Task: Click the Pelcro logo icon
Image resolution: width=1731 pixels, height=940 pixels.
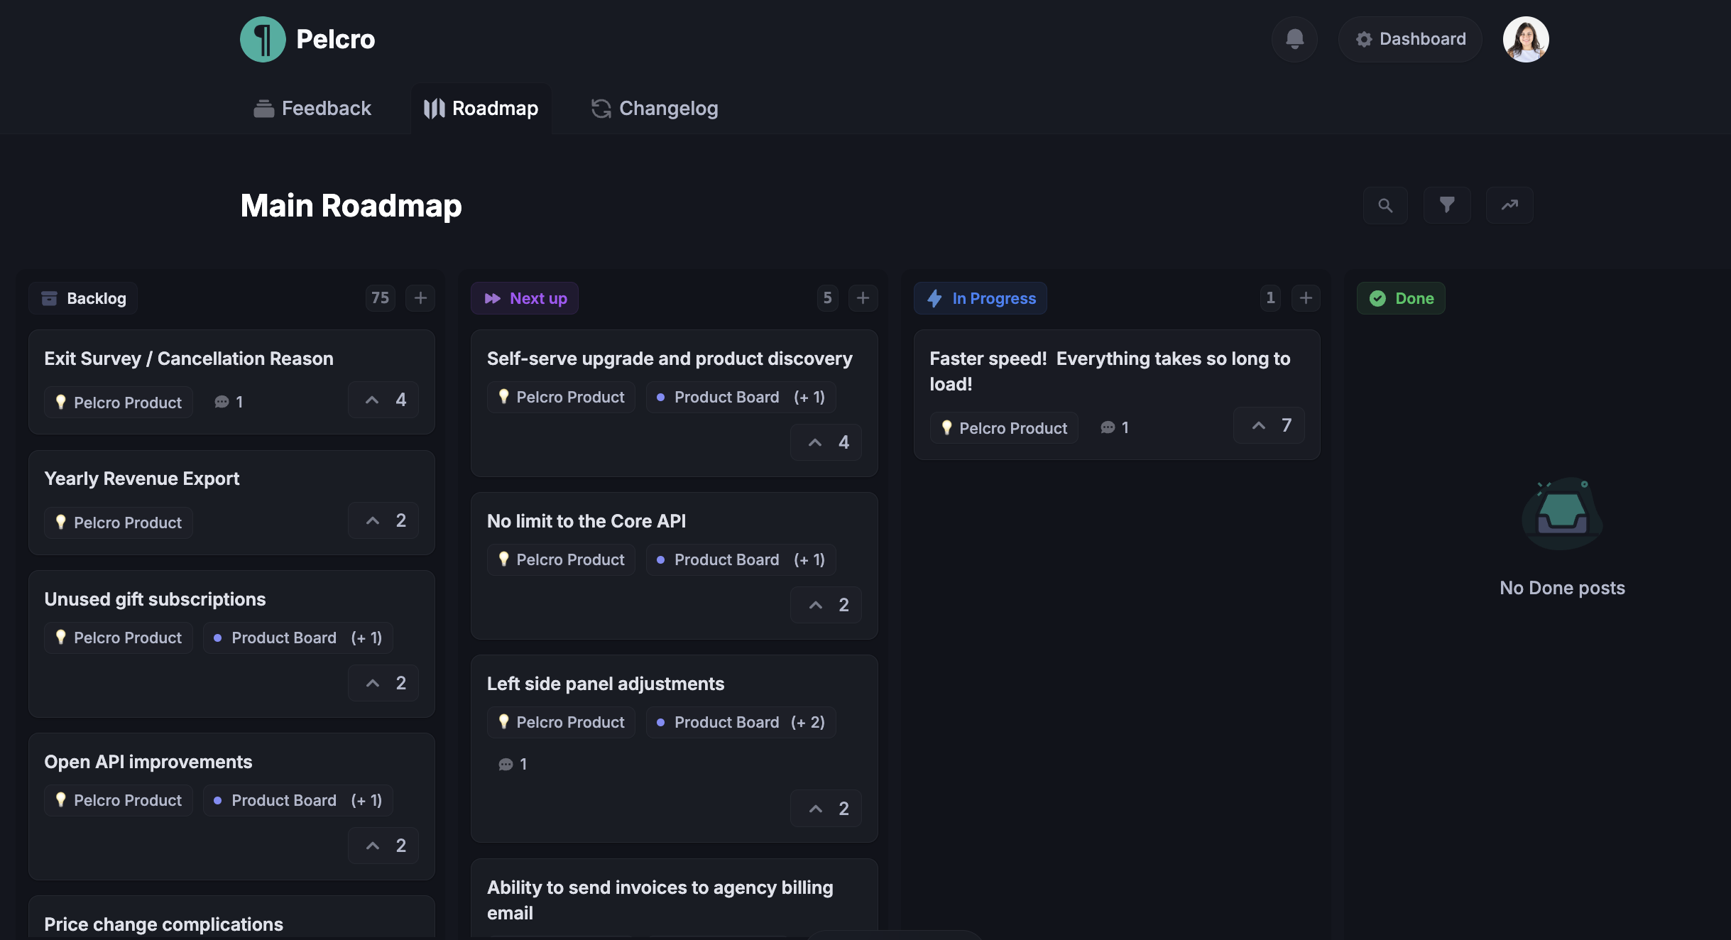Action: pyautogui.click(x=263, y=39)
